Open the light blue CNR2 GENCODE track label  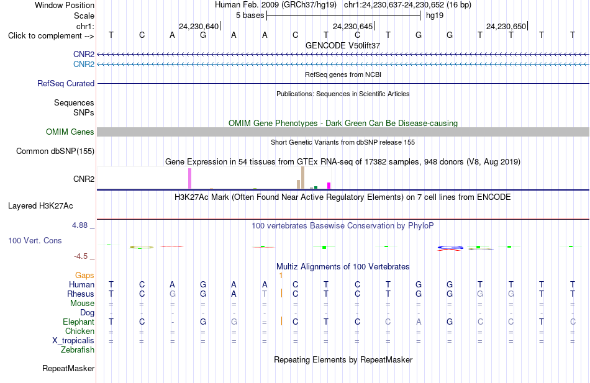coord(84,64)
